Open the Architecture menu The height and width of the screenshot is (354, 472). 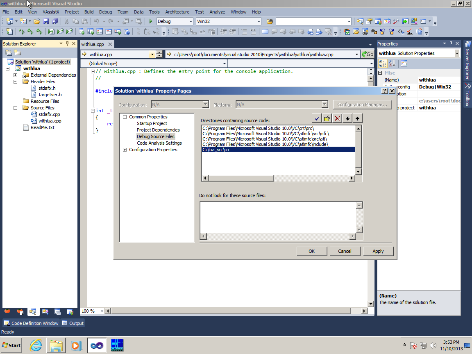177,12
